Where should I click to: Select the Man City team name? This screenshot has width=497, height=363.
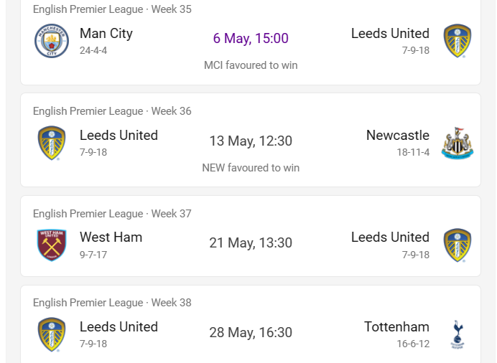[x=106, y=34]
